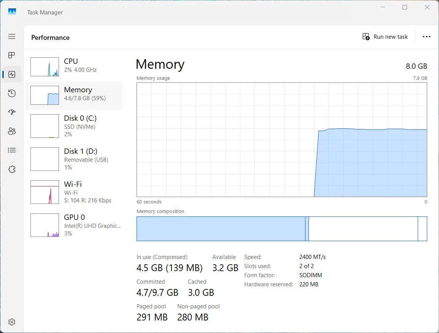Click the Memory heading title
This screenshot has width=439, height=333.
(x=160, y=64)
